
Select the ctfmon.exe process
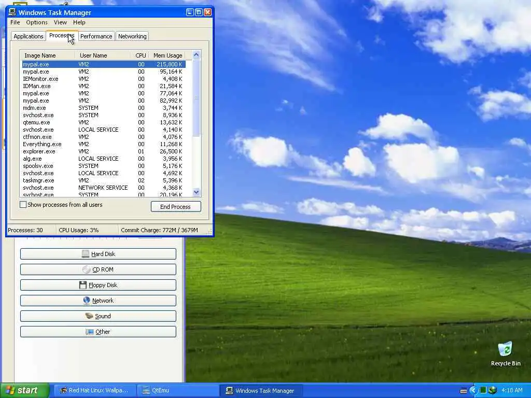104,137
